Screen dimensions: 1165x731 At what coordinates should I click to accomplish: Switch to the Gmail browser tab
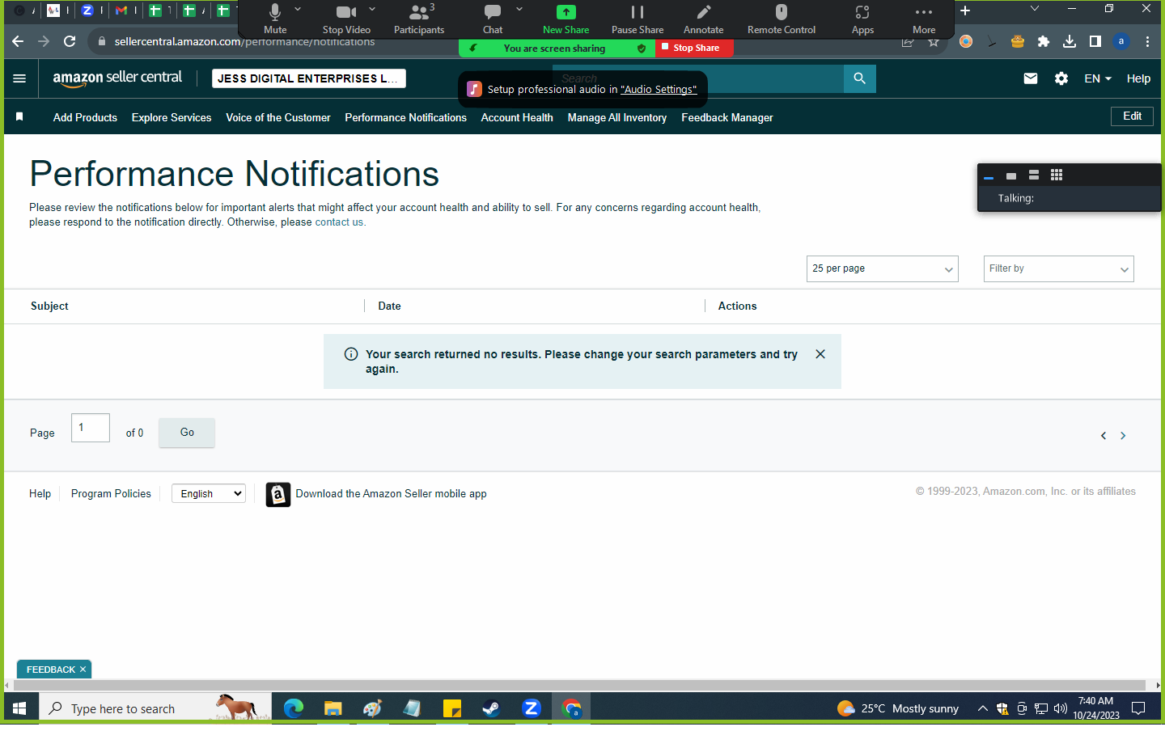coord(122,11)
